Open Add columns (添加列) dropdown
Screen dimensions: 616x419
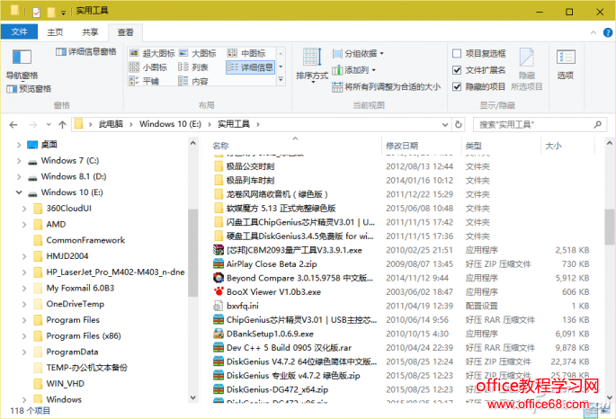tap(354, 70)
